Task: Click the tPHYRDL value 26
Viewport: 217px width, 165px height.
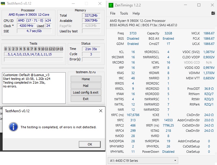Action: [x=168, y=146]
